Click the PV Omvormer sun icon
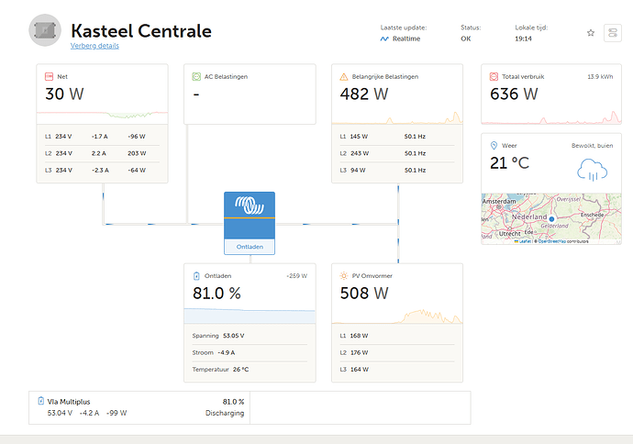The image size is (633, 444). (x=343, y=276)
